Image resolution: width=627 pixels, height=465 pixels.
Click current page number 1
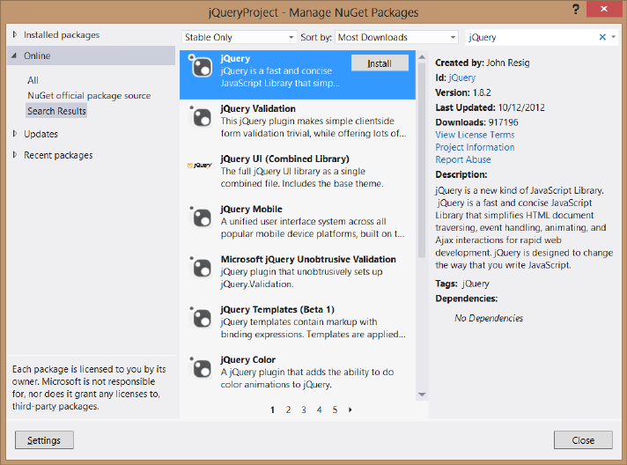[272, 410]
